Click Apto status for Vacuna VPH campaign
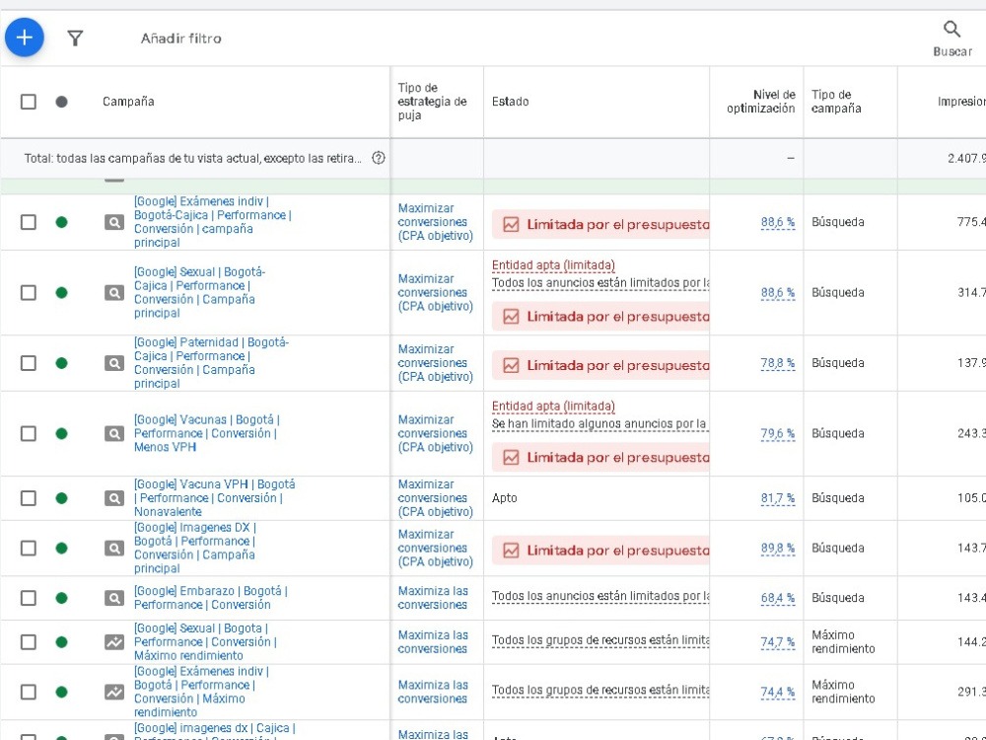The width and height of the screenshot is (986, 740). (x=504, y=497)
